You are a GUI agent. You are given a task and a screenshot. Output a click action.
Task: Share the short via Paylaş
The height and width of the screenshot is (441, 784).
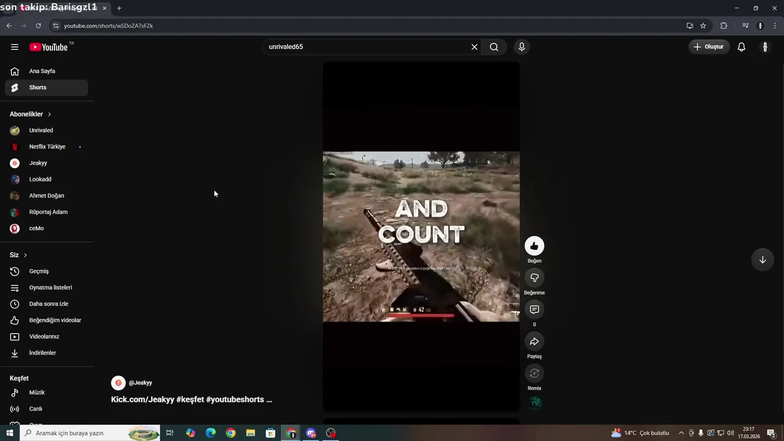pos(534,342)
